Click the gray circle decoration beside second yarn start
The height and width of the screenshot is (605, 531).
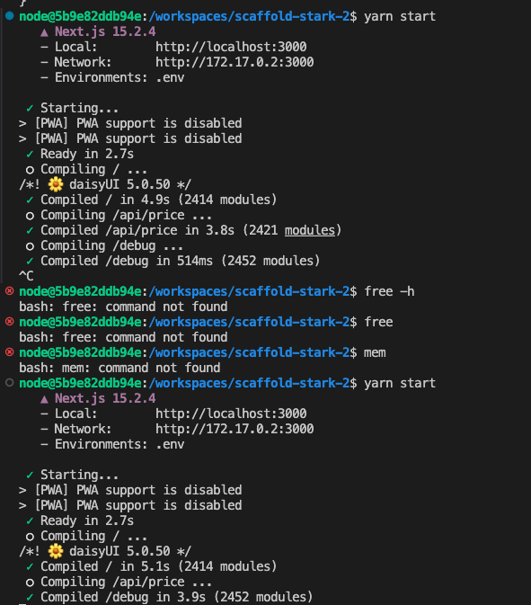point(10,382)
